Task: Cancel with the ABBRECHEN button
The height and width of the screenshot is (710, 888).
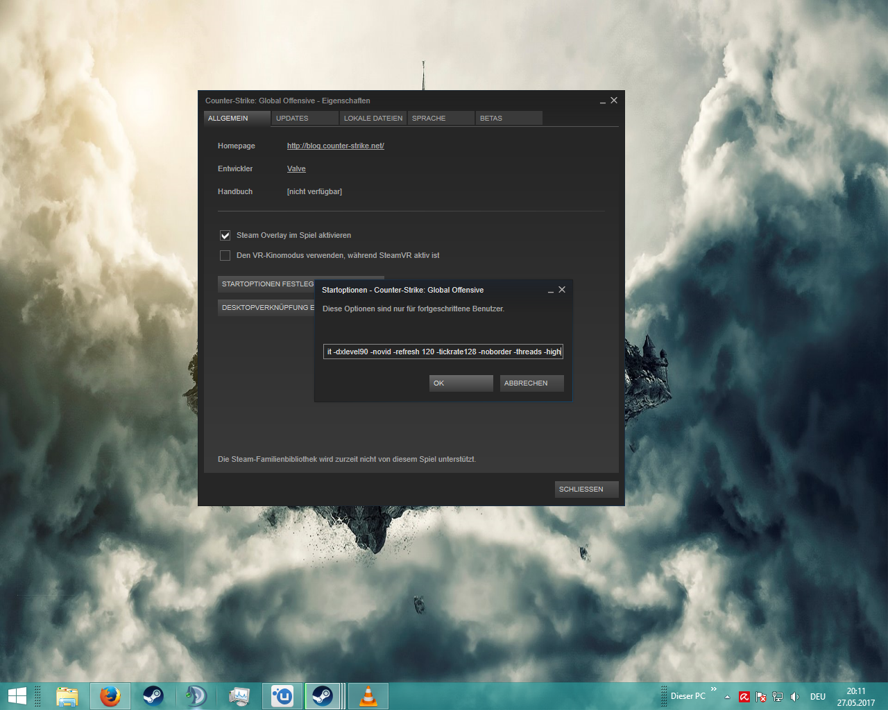Action: coord(532,383)
